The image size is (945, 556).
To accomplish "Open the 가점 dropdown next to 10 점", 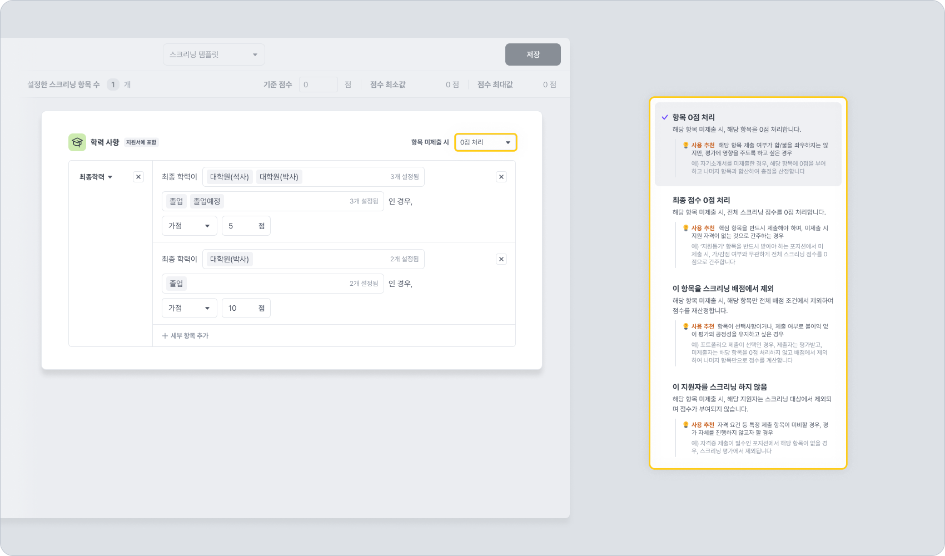I will (189, 308).
